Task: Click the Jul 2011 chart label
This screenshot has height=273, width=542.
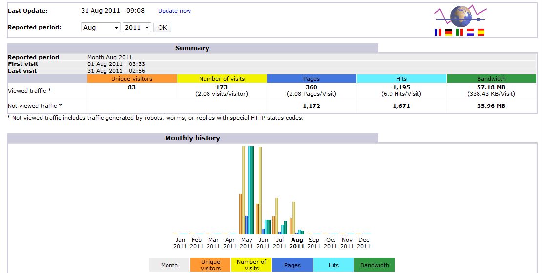Action: tap(280, 243)
